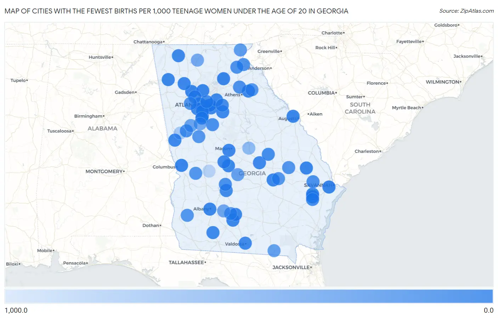
Task: Click the WILMINGTON map label
Action: [x=442, y=82]
